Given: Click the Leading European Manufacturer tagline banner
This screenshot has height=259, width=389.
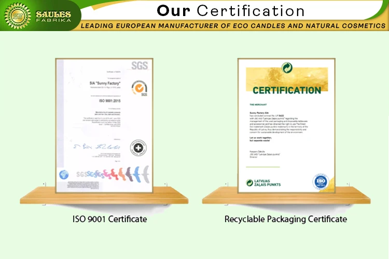Looking at the screenshot, I should click(x=233, y=25).
